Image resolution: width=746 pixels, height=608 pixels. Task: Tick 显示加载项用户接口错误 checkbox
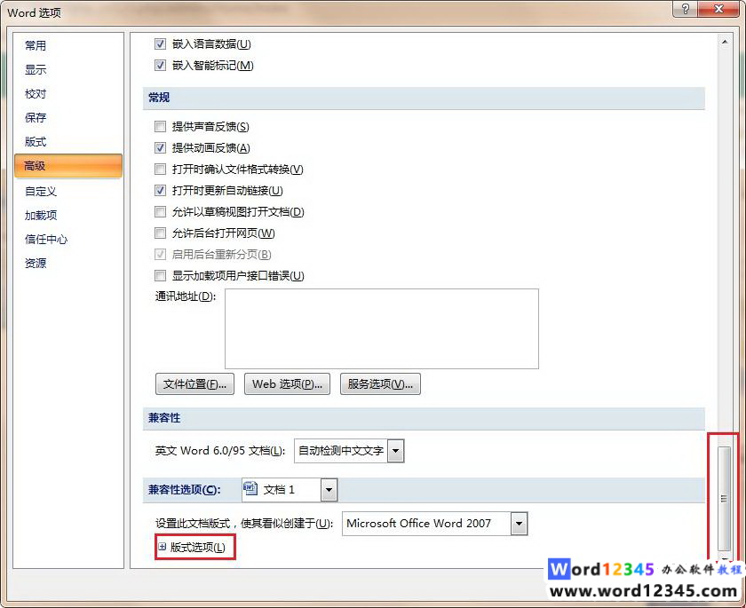tap(161, 276)
